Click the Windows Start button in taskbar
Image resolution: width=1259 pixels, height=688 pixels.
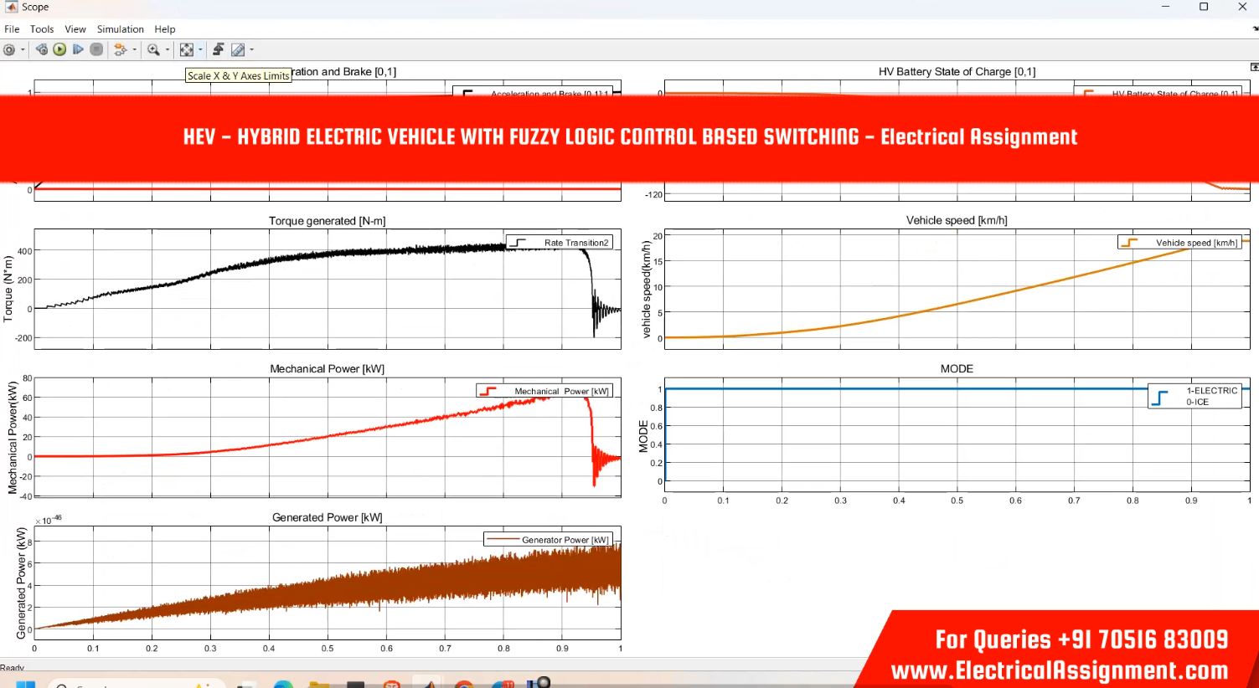pos(25,684)
